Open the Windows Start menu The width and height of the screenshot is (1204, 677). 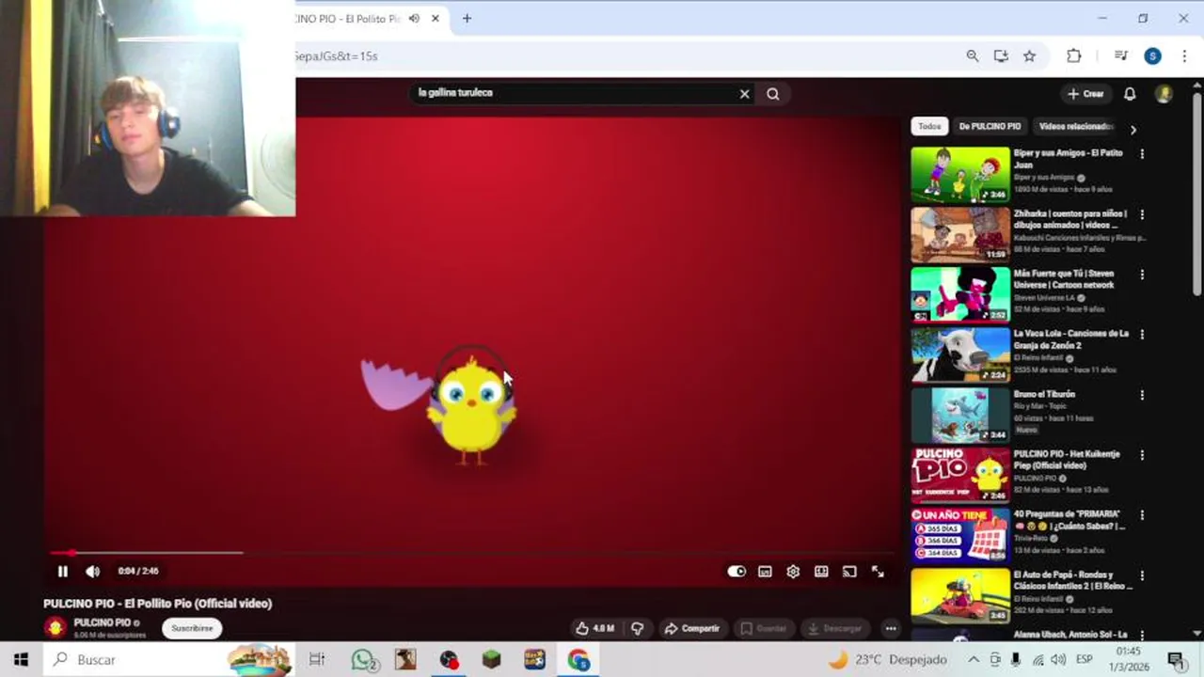click(21, 660)
